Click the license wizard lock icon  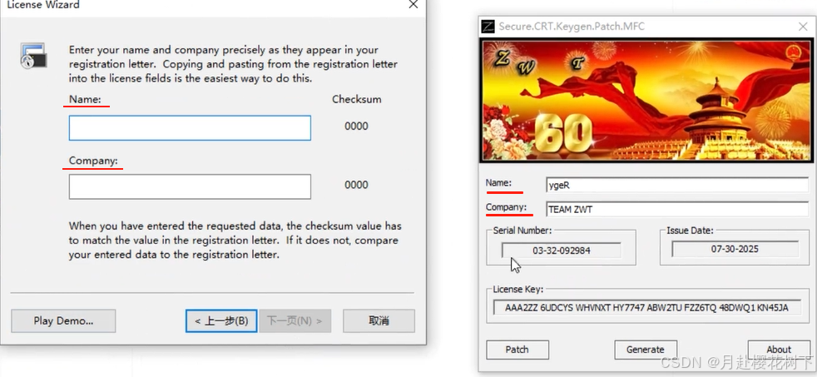click(x=33, y=56)
